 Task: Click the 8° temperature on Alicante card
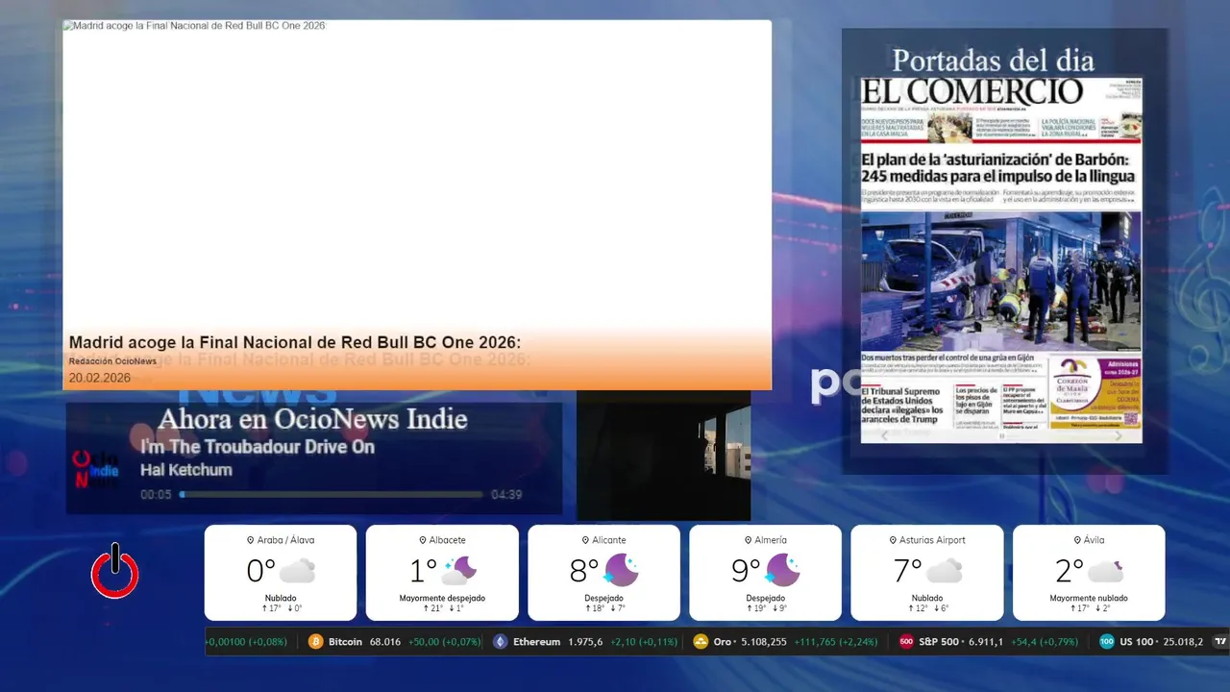[584, 571]
